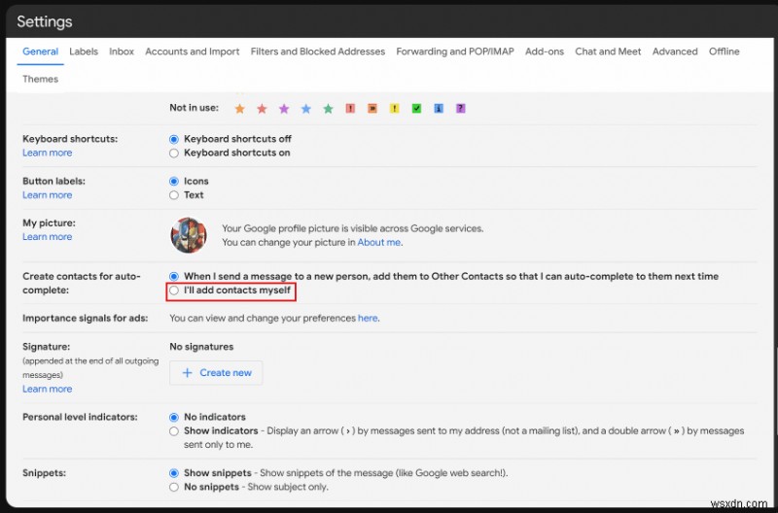Pick the blue star icon

click(306, 109)
